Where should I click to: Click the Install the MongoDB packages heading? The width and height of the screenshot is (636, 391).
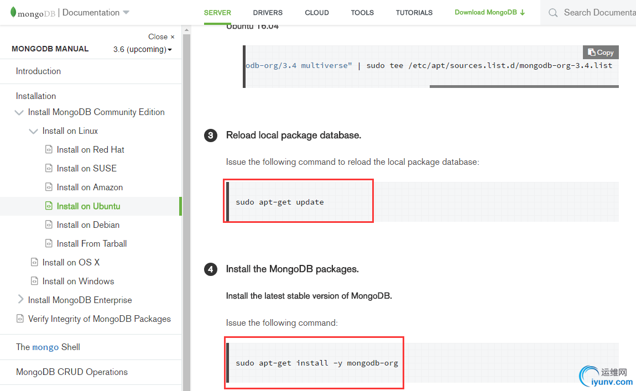[293, 269]
